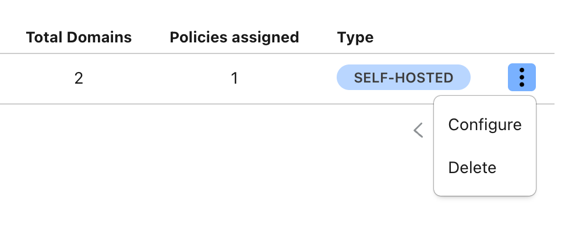
Task: Click the total domains value 2
Action: click(79, 78)
